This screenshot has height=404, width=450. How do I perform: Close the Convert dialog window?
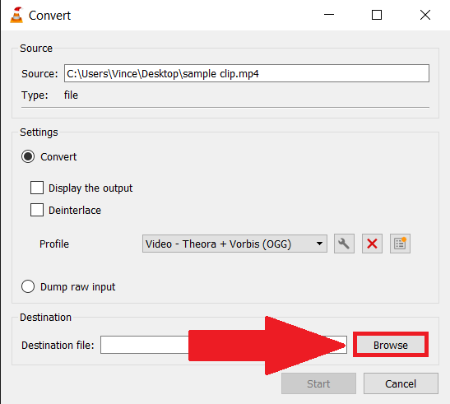[425, 15]
